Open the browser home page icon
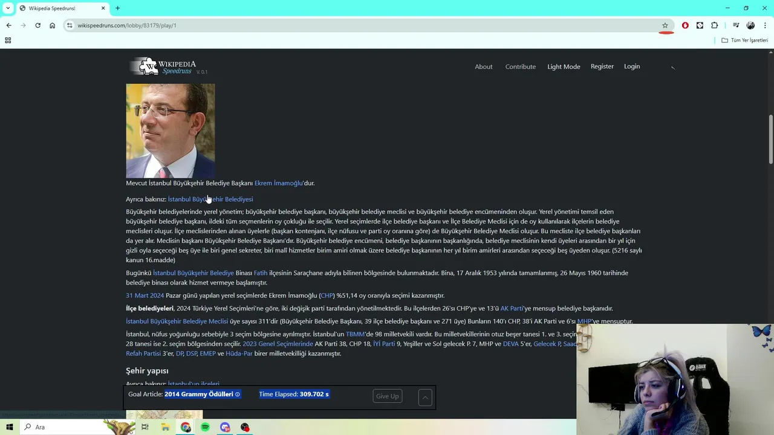774x435 pixels. click(52, 25)
